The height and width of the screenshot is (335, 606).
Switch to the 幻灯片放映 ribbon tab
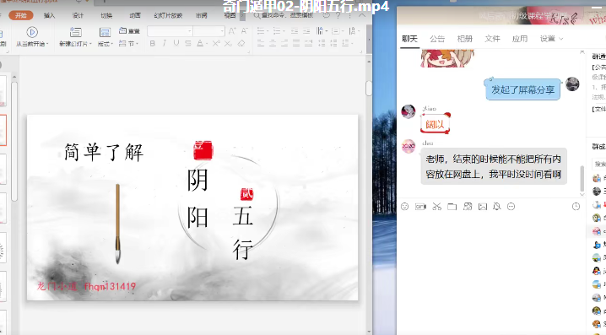coord(168,15)
